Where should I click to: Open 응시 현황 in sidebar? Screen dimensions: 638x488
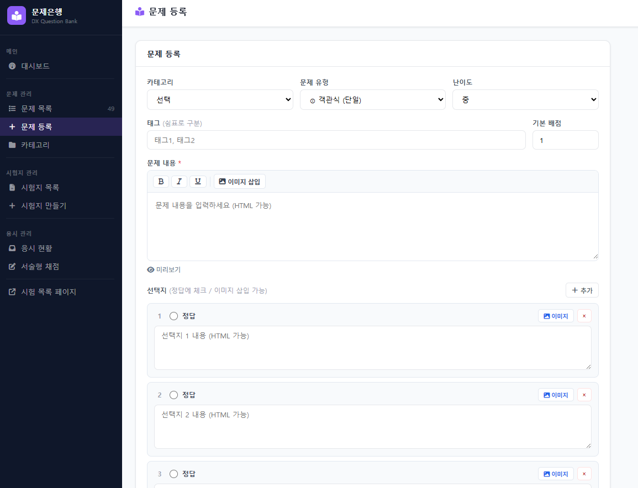click(61, 248)
